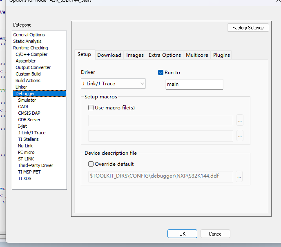Select Static Analysis category
The height and width of the screenshot is (247, 281).
point(27,41)
